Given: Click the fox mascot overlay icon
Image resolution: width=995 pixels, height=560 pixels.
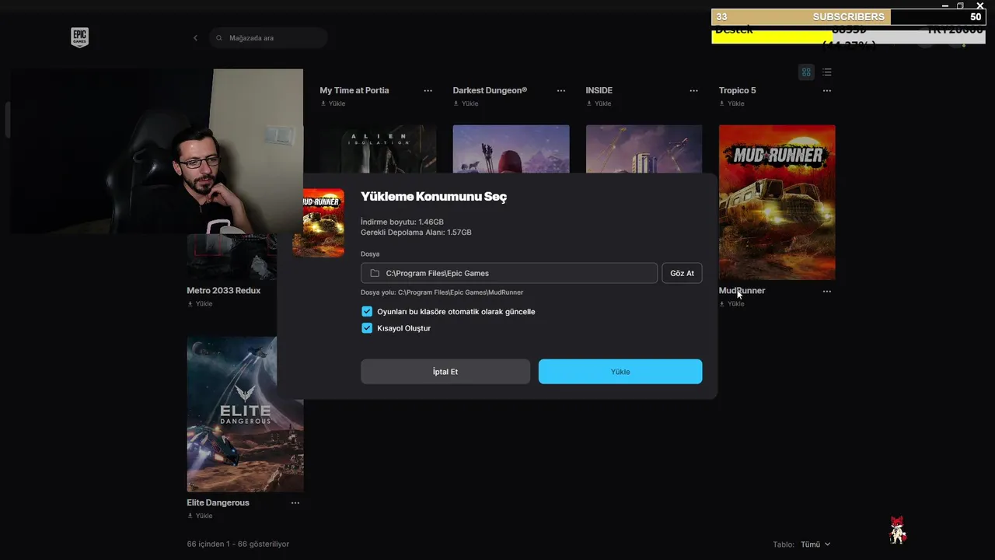Looking at the screenshot, I should coord(898,530).
